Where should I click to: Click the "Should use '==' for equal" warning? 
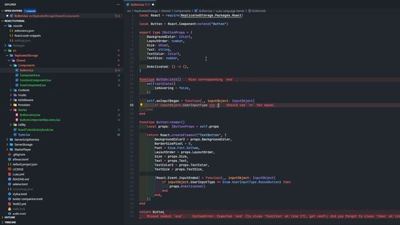251,105
